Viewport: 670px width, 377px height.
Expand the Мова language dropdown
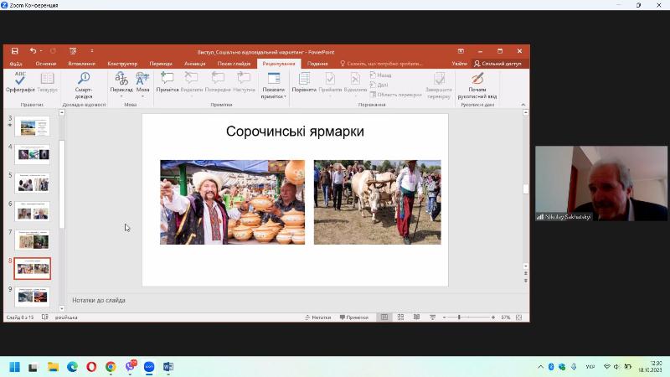[143, 89]
